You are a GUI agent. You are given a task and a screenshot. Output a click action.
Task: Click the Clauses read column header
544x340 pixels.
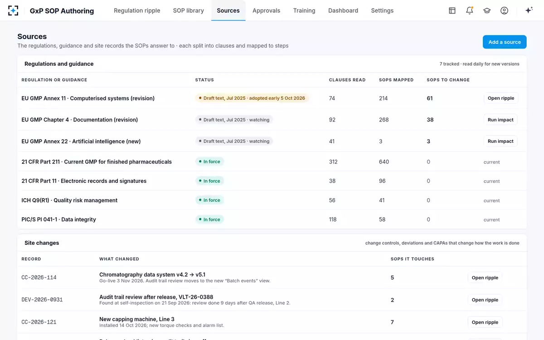pyautogui.click(x=347, y=80)
